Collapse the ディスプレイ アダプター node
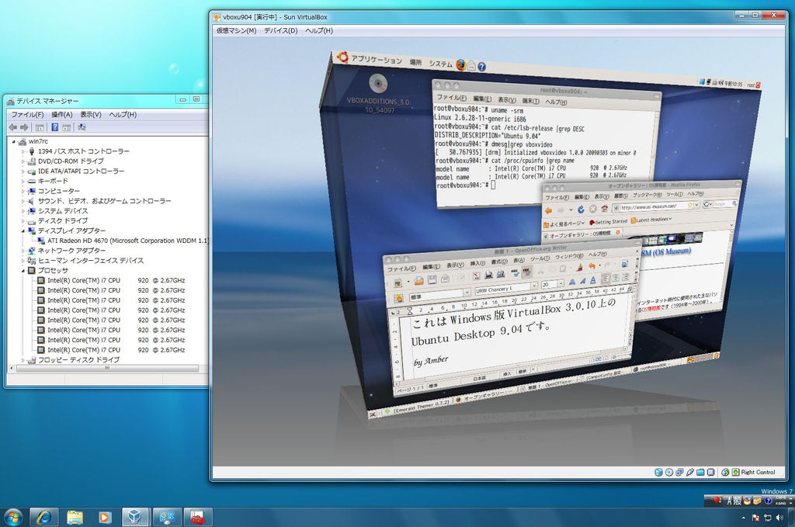 coord(23,231)
